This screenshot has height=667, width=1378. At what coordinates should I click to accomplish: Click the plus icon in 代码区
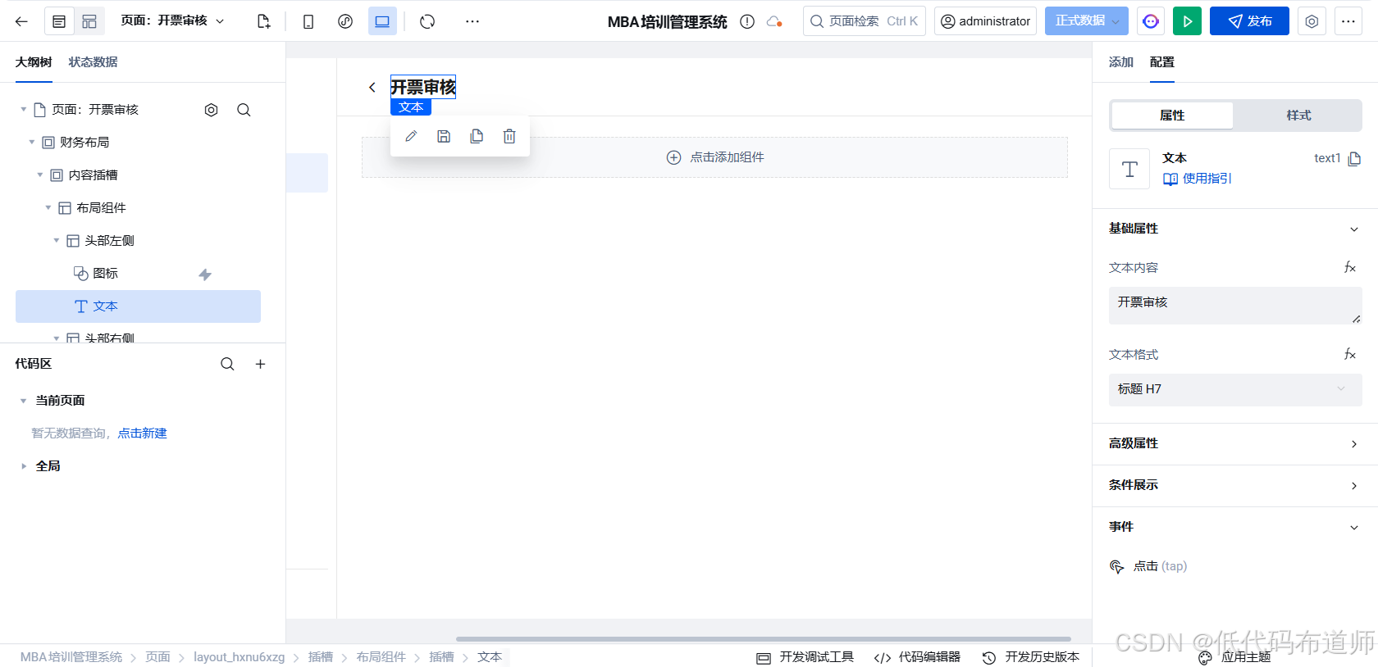[260, 364]
